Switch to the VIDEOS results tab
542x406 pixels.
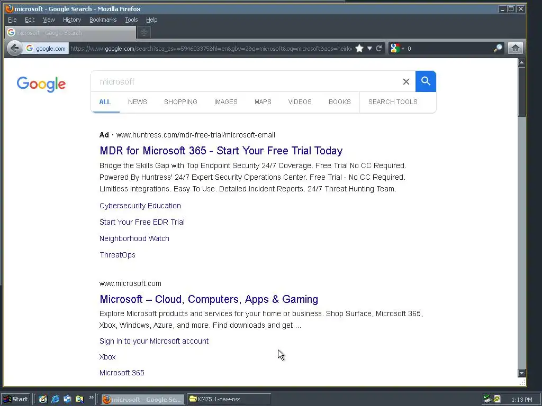[300, 102]
